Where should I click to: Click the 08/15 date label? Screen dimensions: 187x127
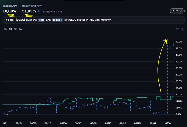pos(19,123)
